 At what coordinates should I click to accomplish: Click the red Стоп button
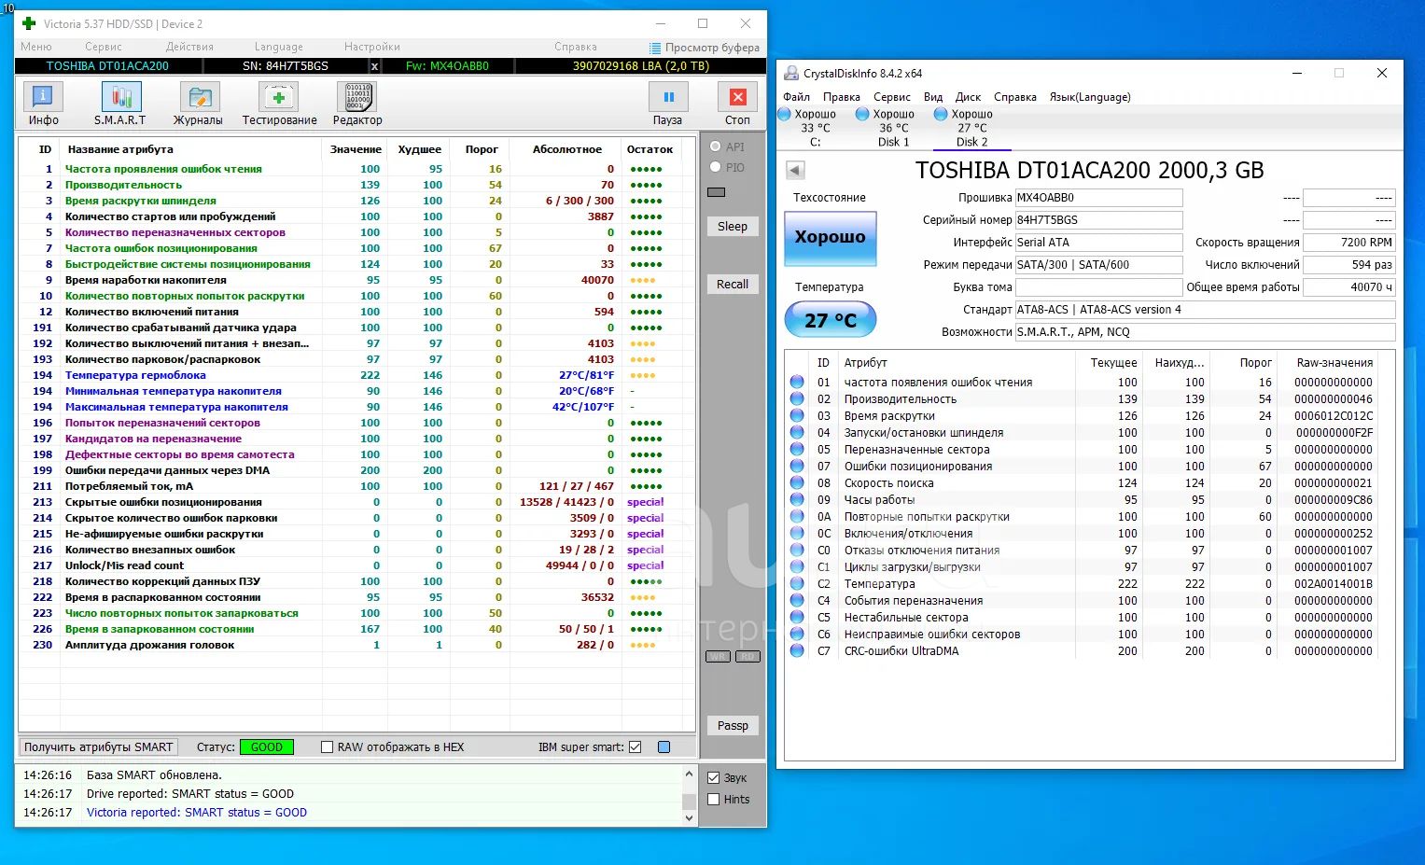click(737, 104)
